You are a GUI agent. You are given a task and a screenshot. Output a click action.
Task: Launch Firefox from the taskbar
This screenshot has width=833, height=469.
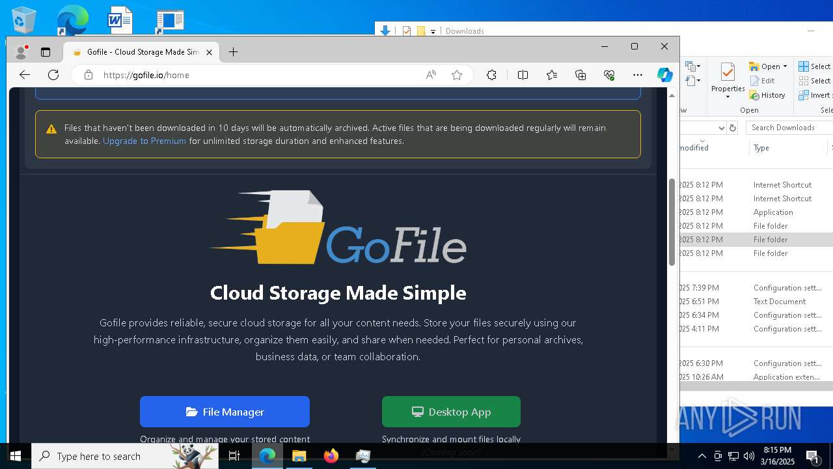click(331, 456)
